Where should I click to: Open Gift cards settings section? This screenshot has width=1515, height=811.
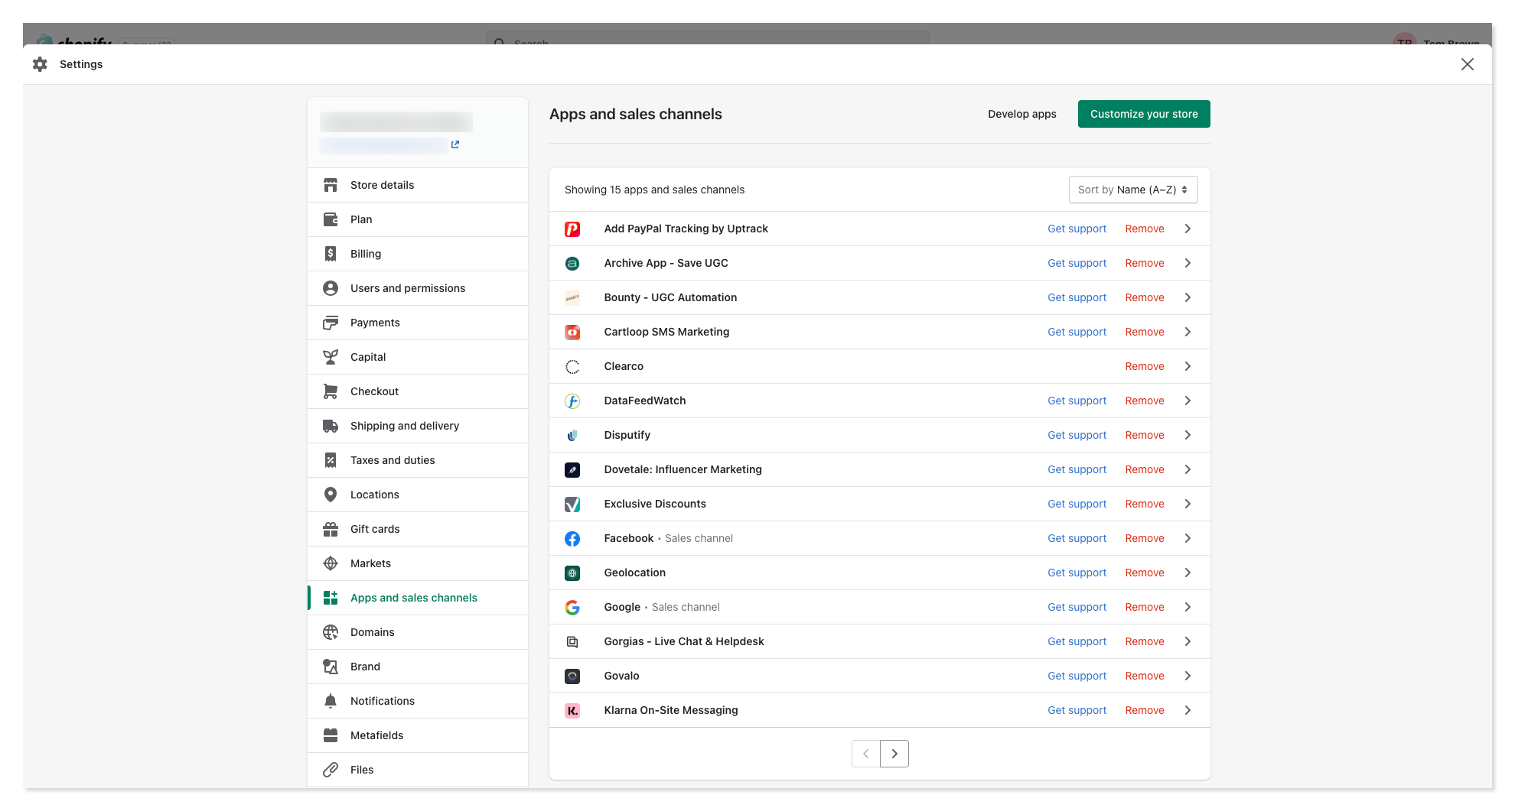point(418,529)
